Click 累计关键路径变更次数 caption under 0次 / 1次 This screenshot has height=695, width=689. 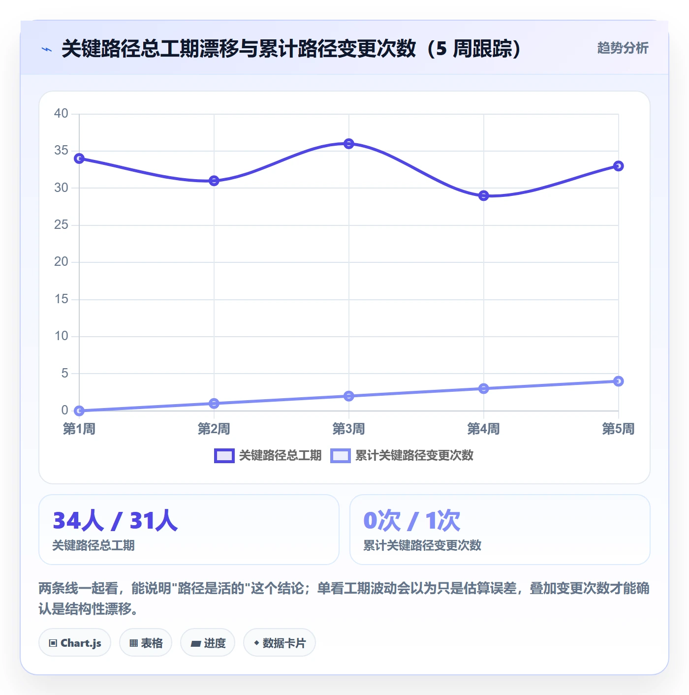click(422, 545)
